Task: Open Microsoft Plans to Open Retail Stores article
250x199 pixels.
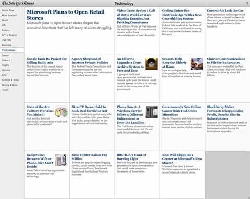Action: [66, 15]
